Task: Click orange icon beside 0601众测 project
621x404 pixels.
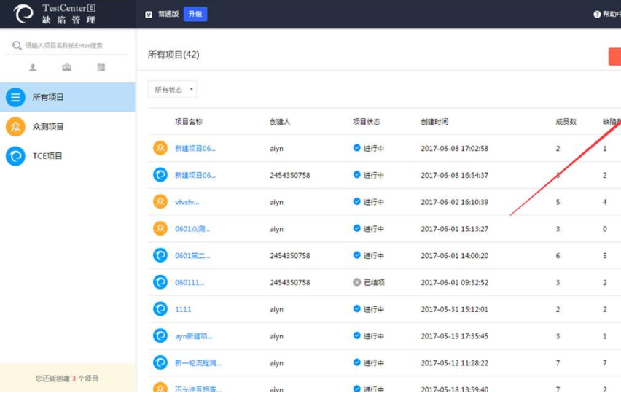Action: (x=160, y=228)
